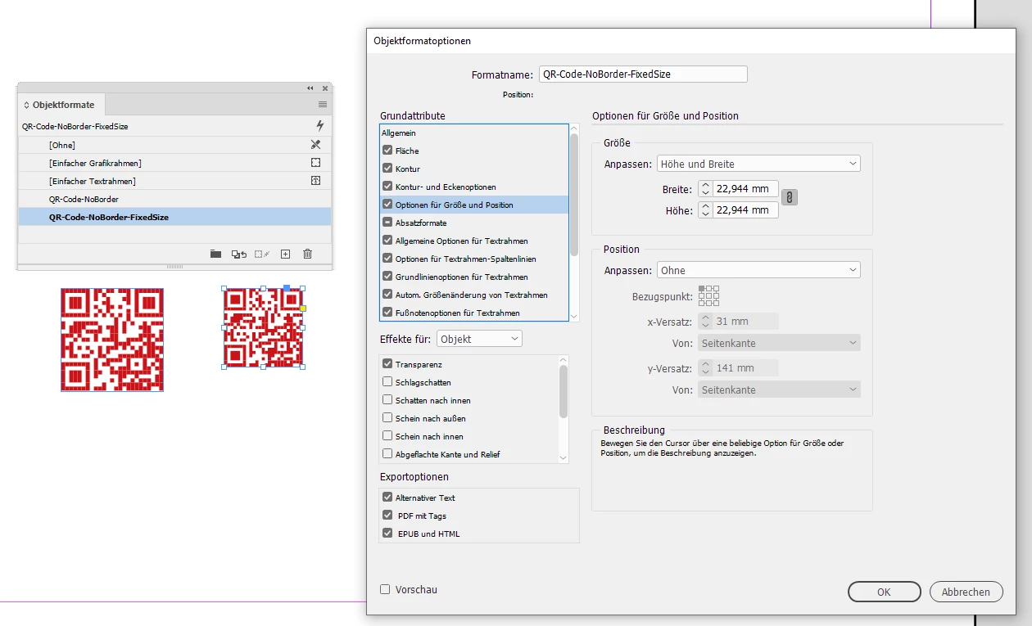This screenshot has height=626, width=1032.
Task: Increase Breite value with up stepper
Action: click(x=705, y=185)
